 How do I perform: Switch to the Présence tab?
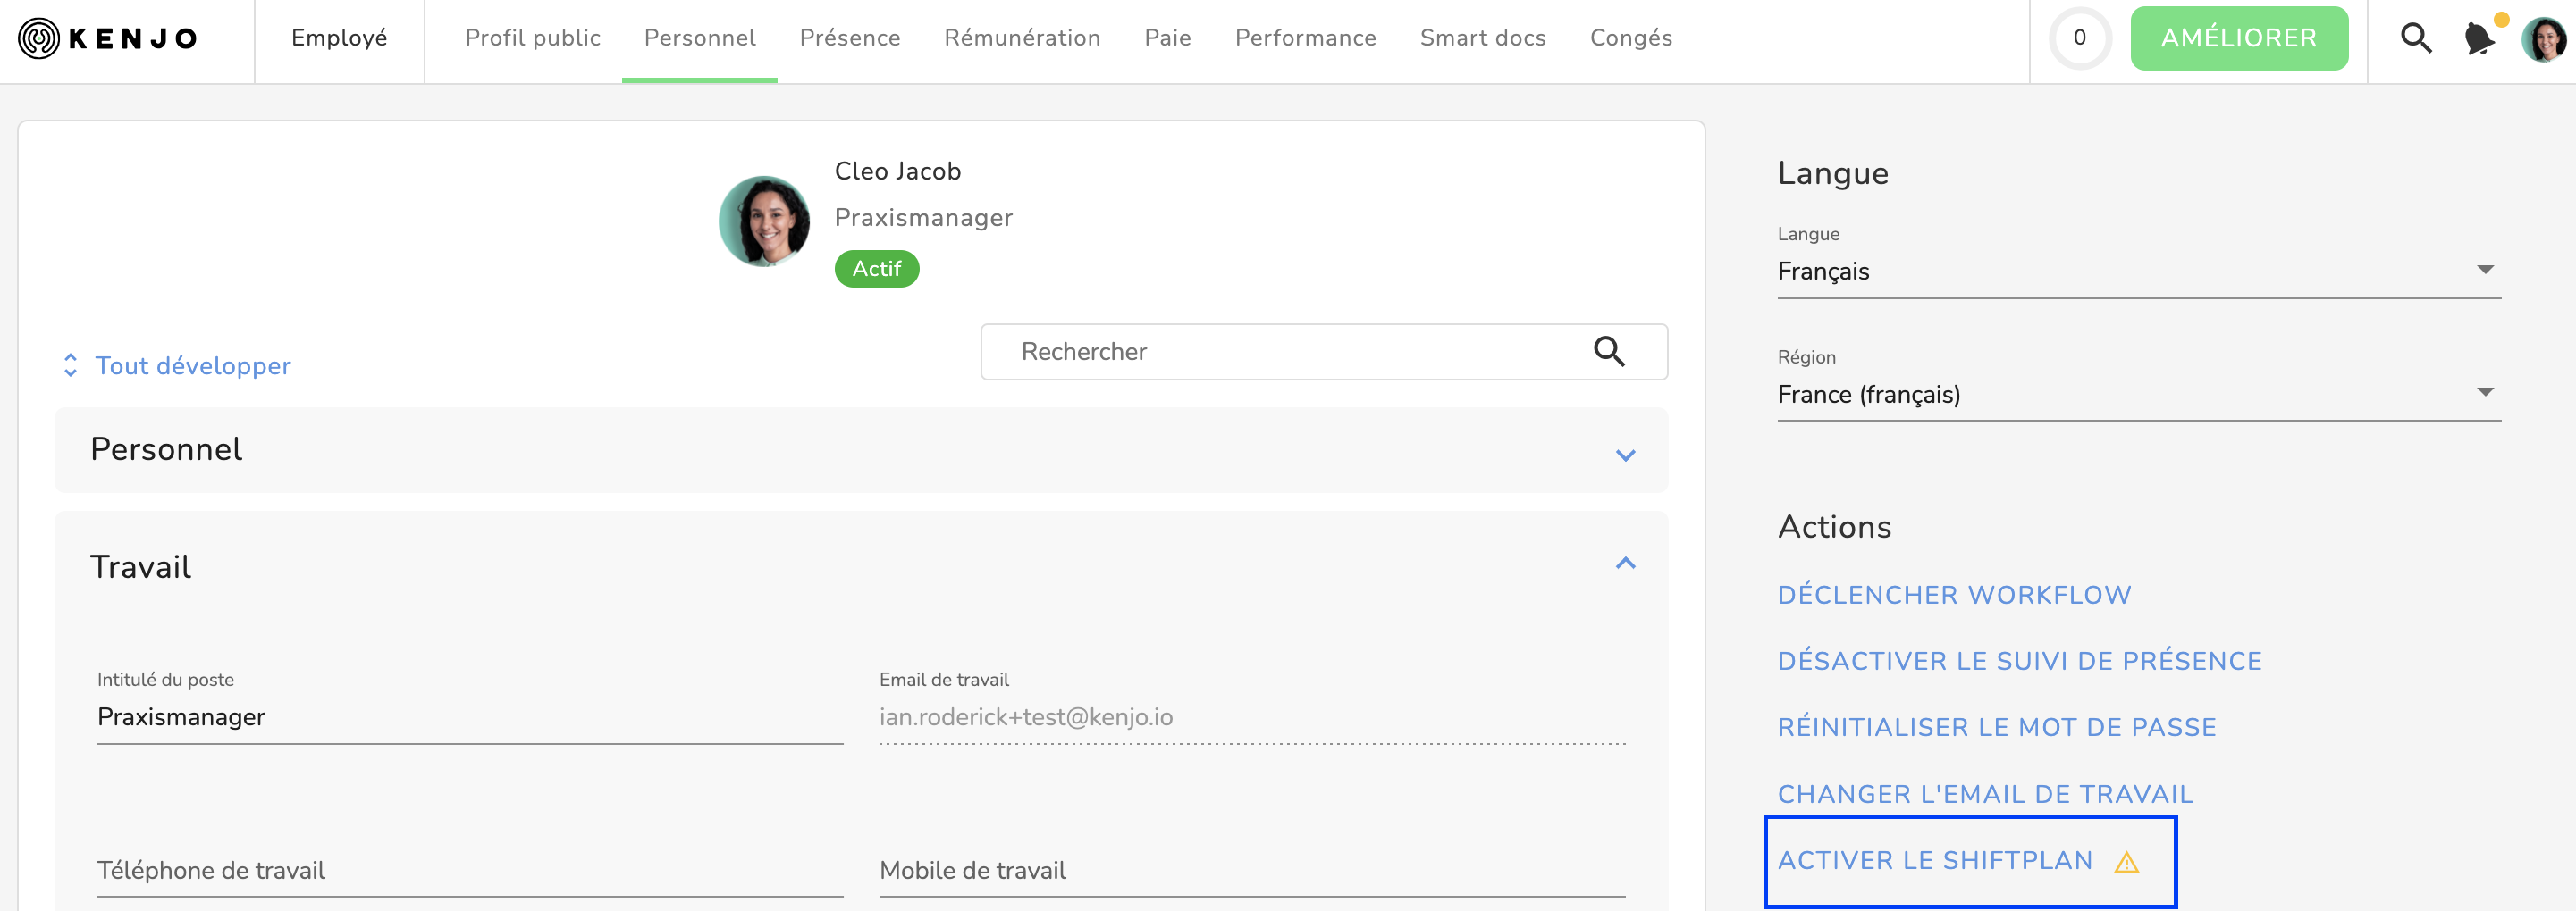(x=850, y=38)
